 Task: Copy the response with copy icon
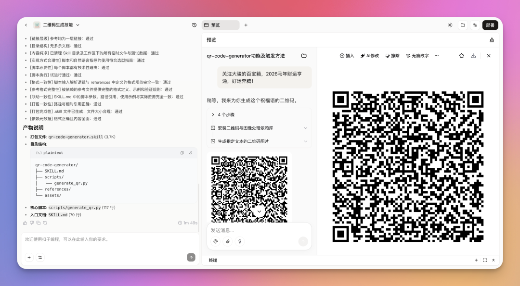pos(39,223)
